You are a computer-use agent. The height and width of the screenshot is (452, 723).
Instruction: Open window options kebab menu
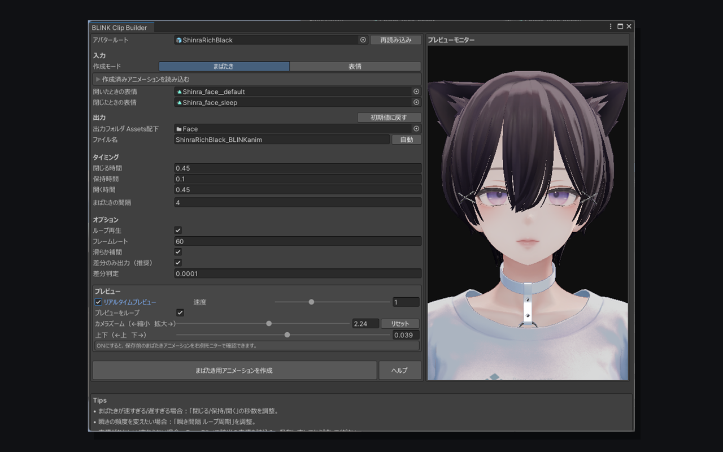611,27
